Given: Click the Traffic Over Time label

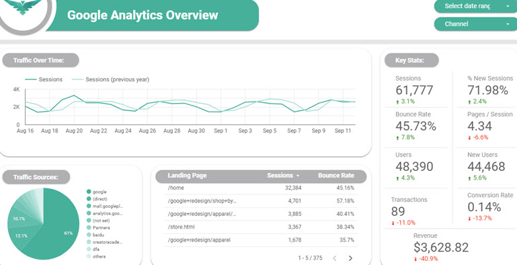Looking at the screenshot, I should pos(38,61).
